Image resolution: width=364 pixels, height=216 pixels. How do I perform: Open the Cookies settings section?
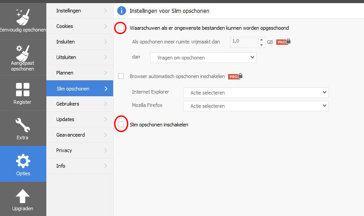[x=80, y=26]
